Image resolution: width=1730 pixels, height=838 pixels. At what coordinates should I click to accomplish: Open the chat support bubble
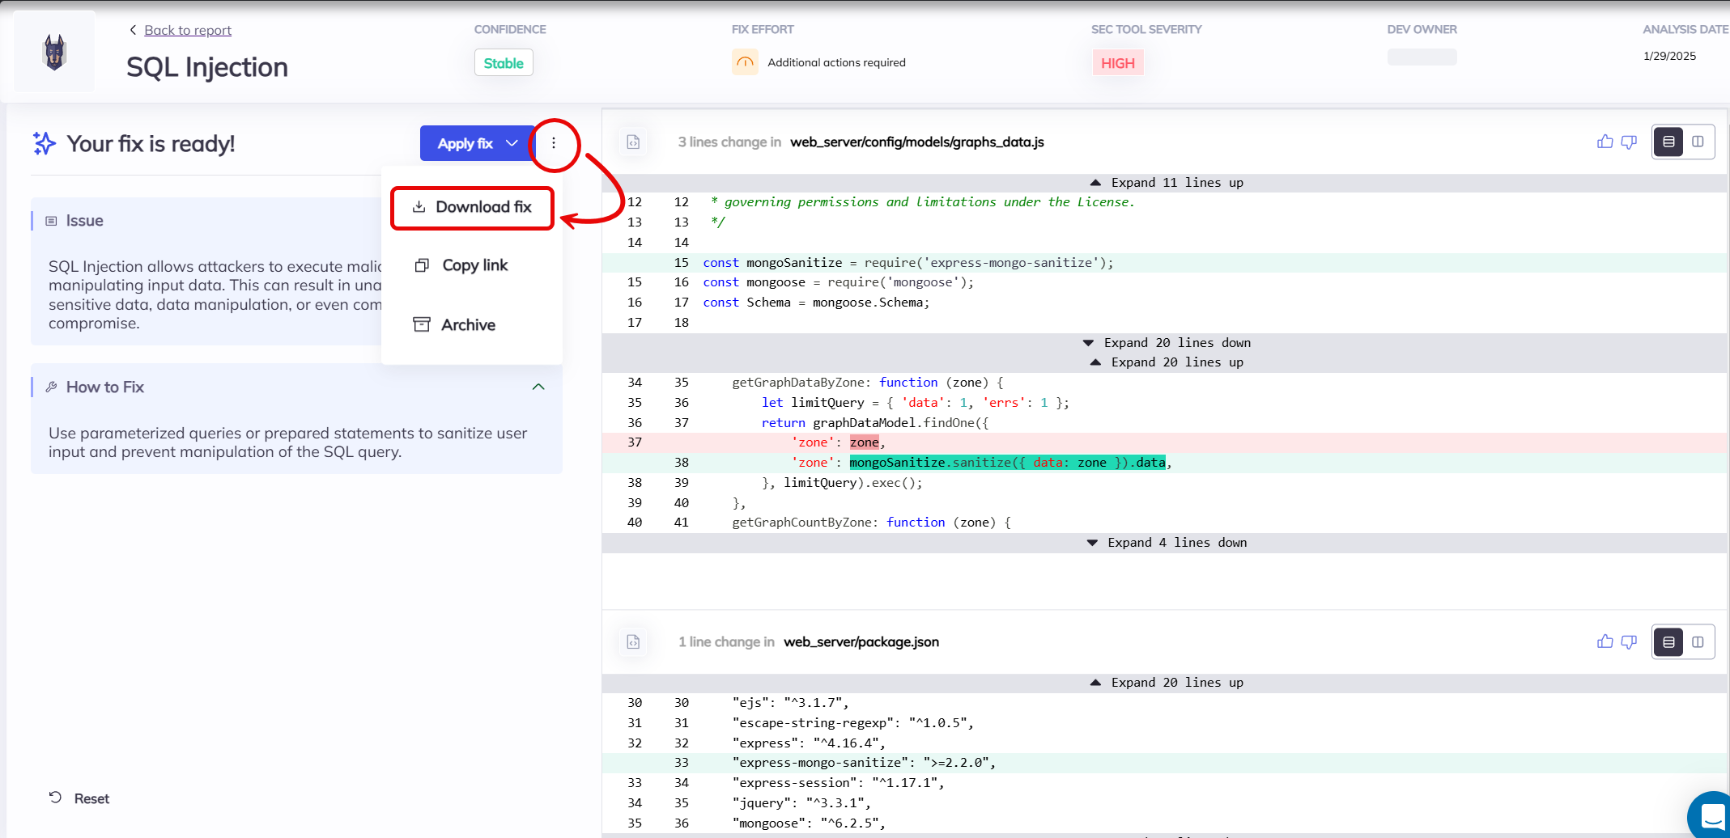(1711, 817)
